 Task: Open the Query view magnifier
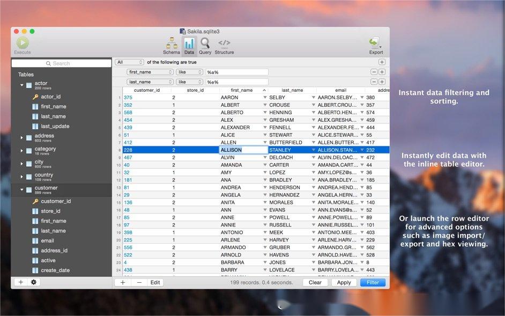click(x=205, y=46)
